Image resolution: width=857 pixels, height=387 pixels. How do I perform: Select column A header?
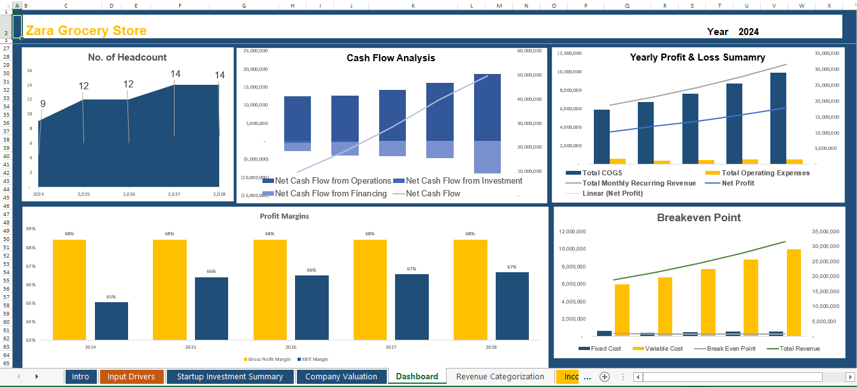coord(17,6)
